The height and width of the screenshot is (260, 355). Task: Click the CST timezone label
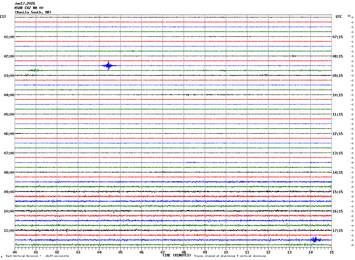3,17
